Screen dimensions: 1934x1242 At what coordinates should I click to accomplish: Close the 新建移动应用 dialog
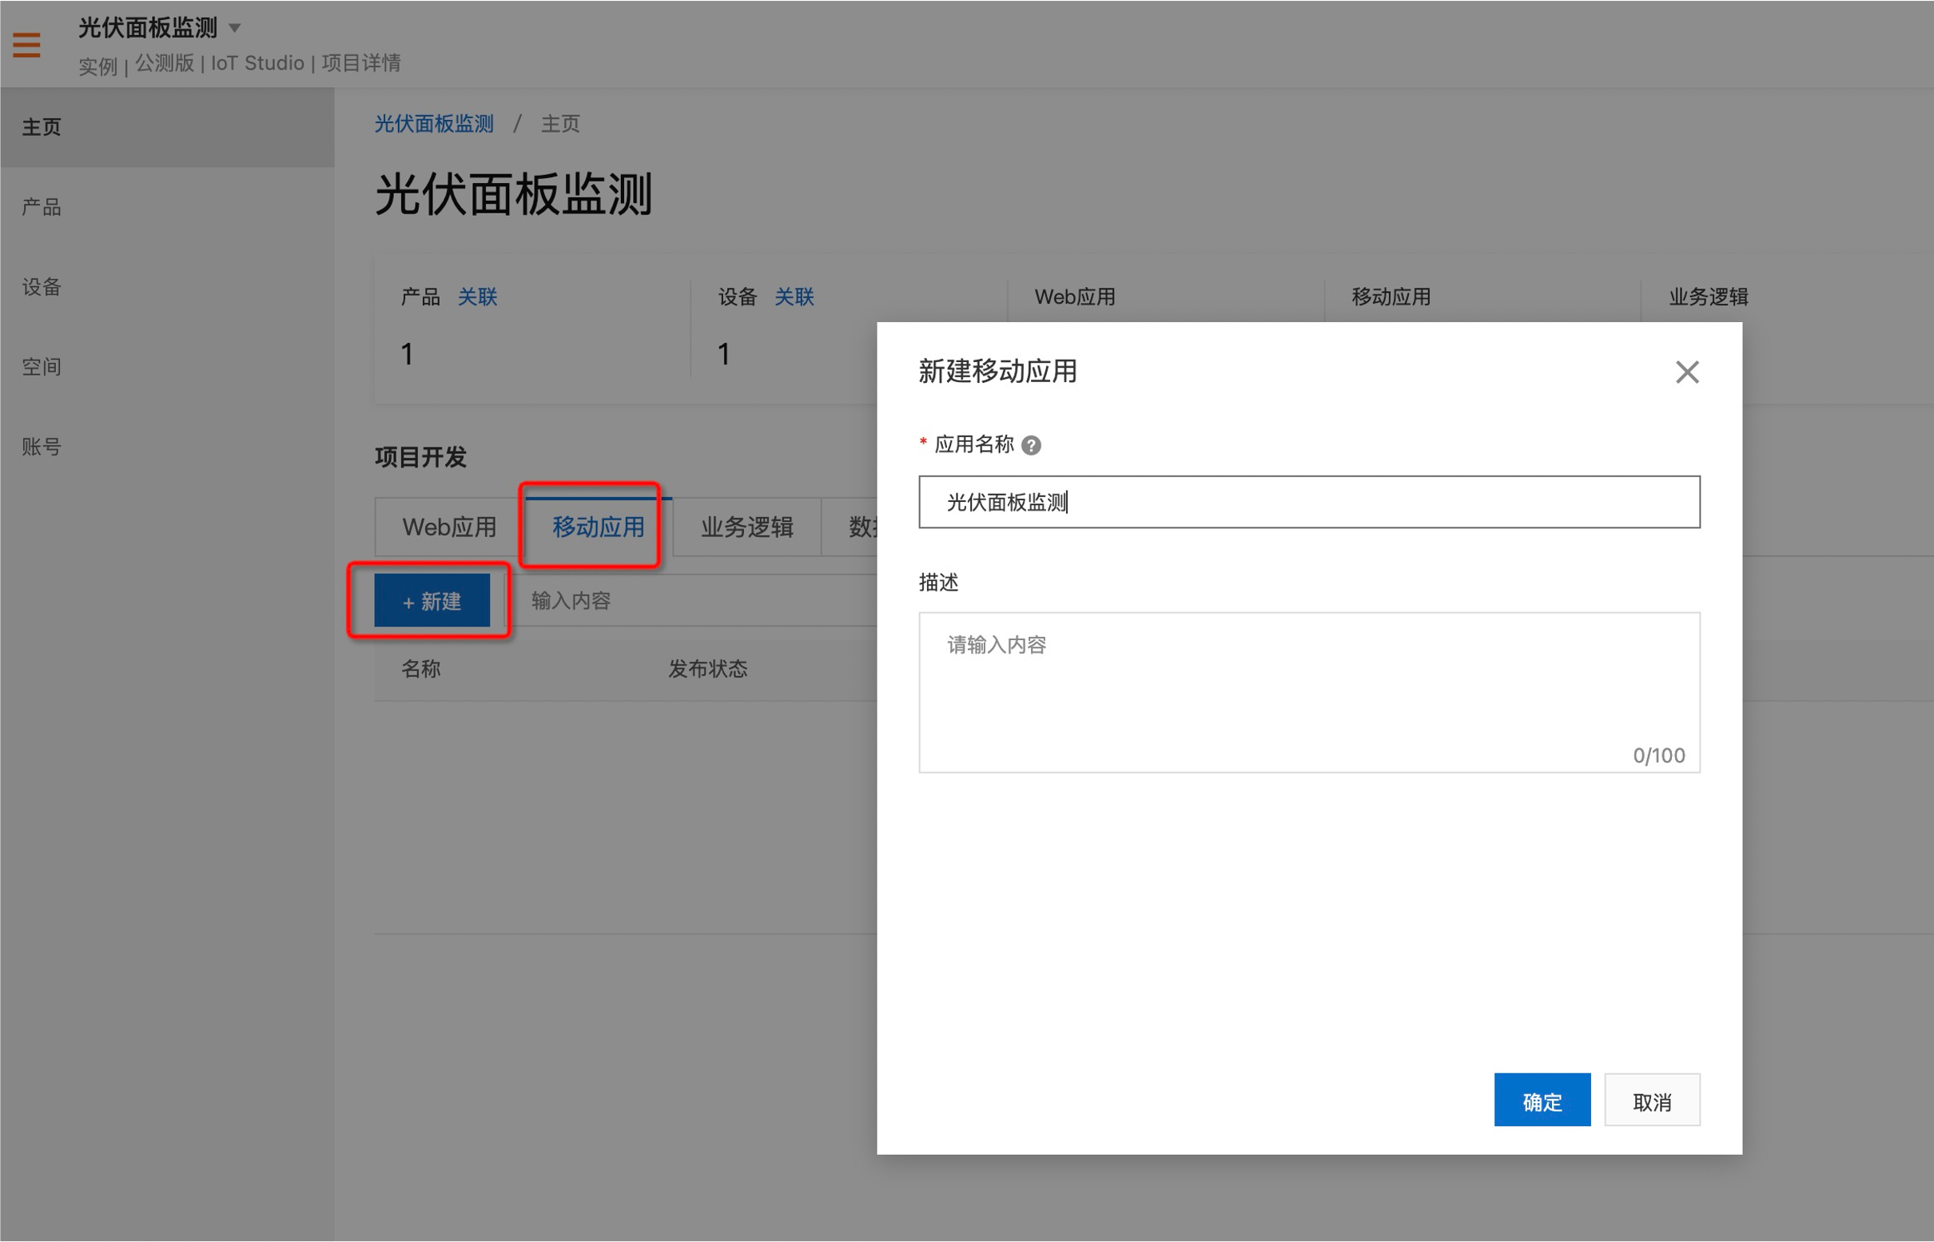pos(1686,372)
